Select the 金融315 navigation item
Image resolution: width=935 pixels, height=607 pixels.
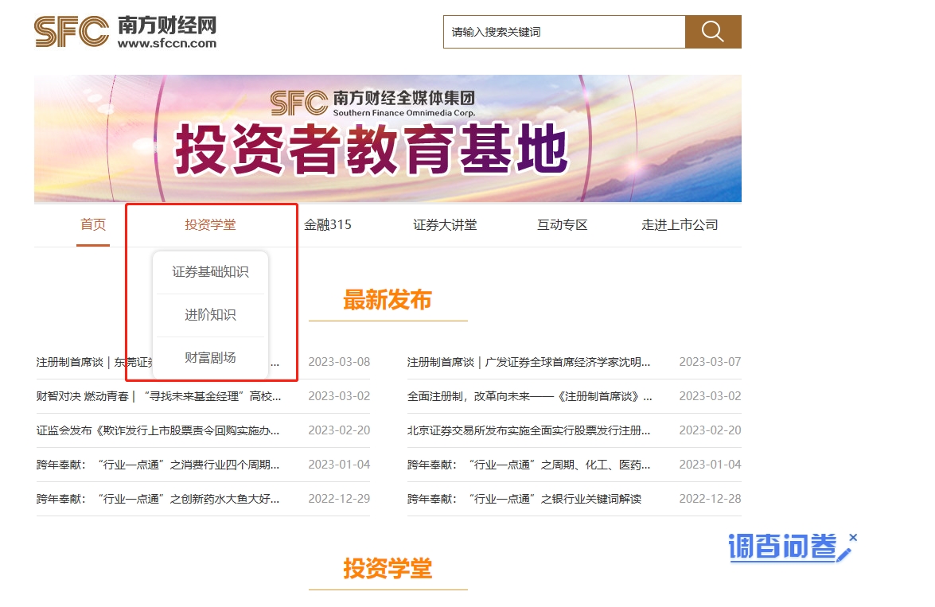pyautogui.click(x=327, y=225)
